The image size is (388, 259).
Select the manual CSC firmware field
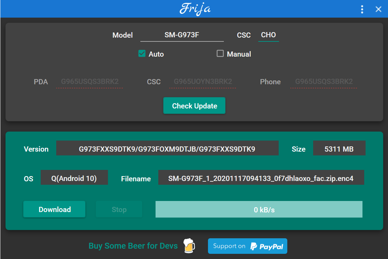[x=202, y=82]
